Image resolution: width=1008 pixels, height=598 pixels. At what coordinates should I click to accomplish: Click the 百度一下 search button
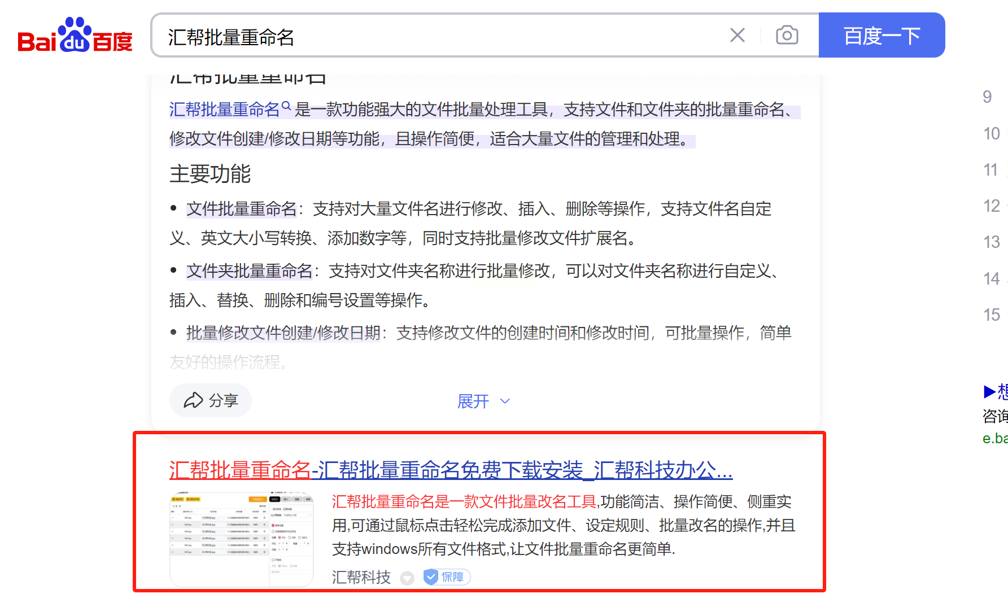pyautogui.click(x=882, y=35)
